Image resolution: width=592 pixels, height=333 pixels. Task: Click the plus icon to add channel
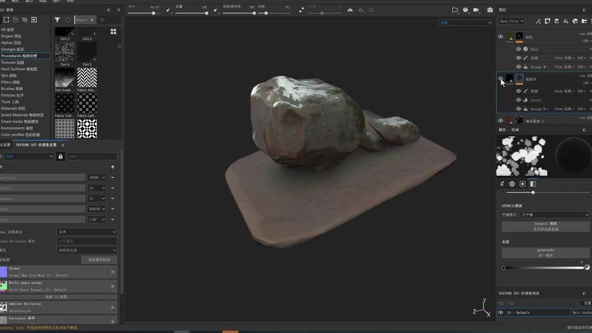[x=113, y=167]
